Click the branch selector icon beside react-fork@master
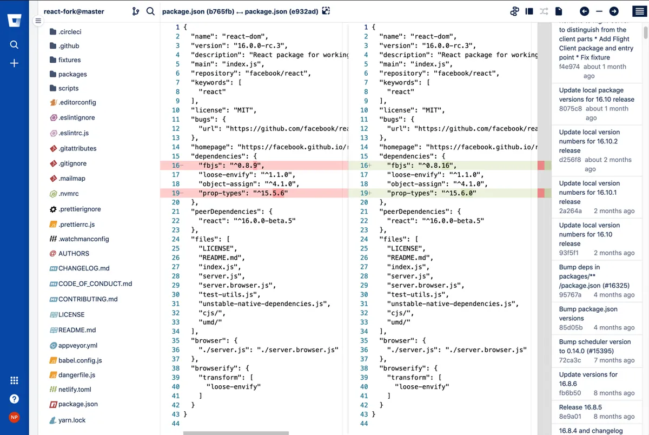Image resolution: width=649 pixels, height=435 pixels. pyautogui.click(x=135, y=11)
